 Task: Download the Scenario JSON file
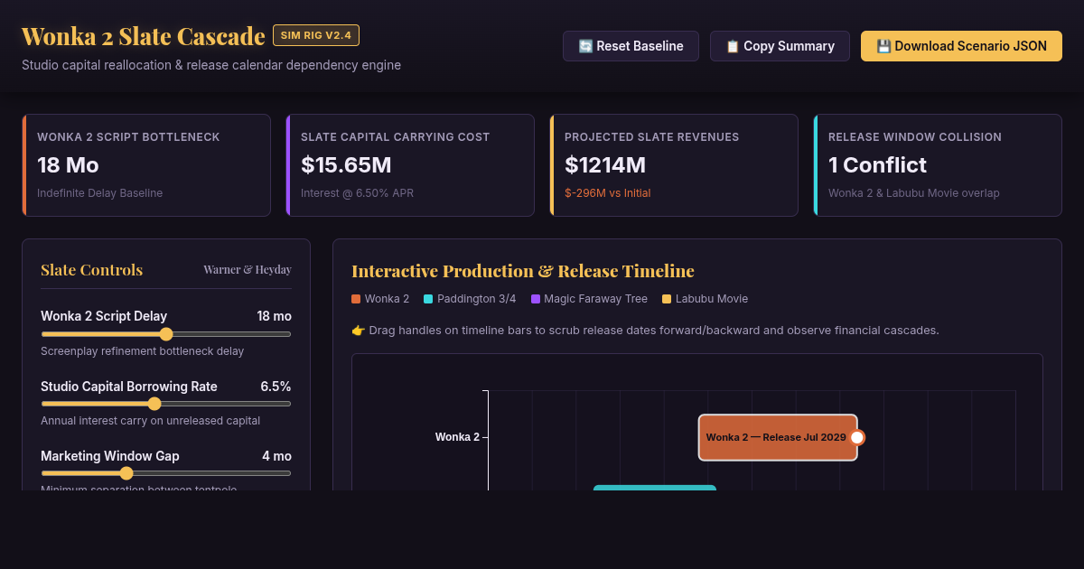(961, 46)
